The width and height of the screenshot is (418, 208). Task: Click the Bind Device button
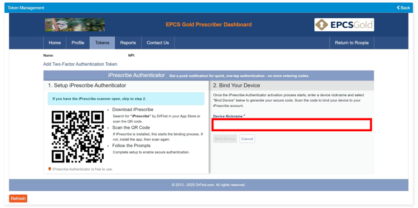click(x=225, y=139)
